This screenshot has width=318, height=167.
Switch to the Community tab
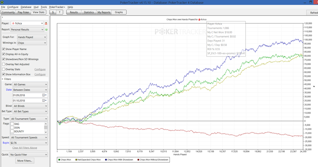(x=8, y=12)
